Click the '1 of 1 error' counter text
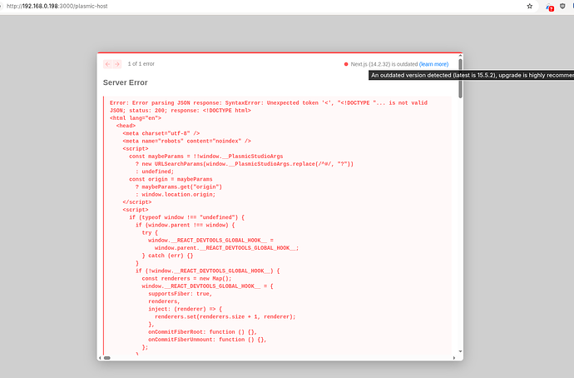574x378 pixels. tap(141, 64)
